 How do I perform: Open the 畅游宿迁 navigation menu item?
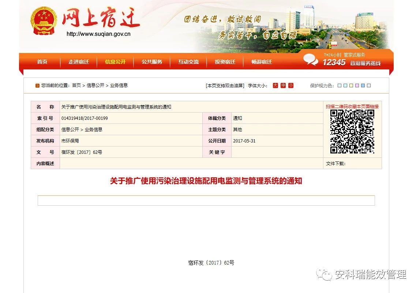(x=262, y=62)
